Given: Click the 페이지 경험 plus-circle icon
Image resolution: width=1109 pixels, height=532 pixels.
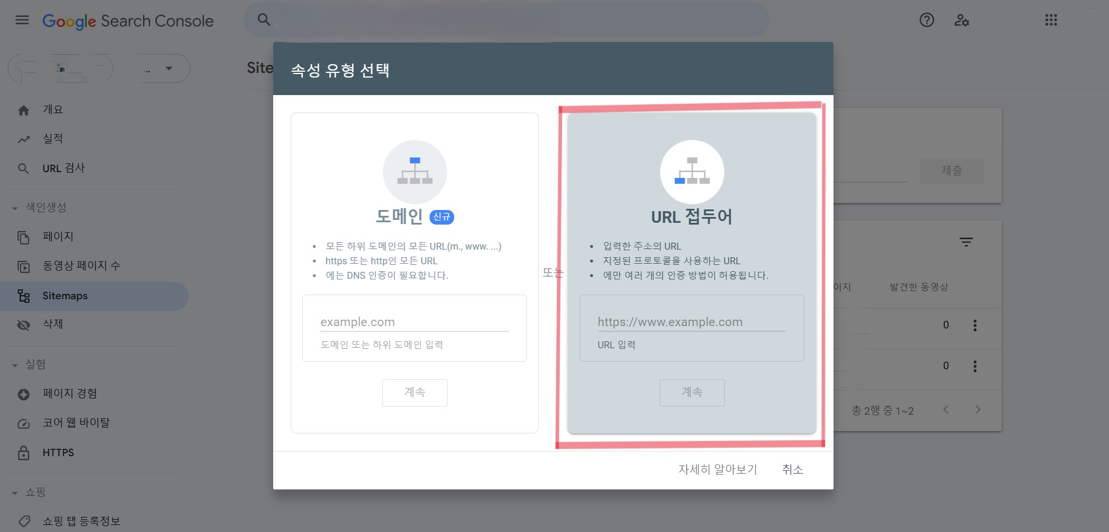Looking at the screenshot, I should click(23, 394).
